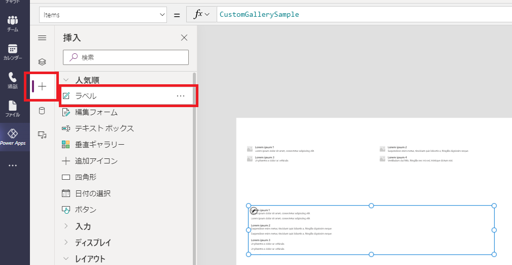Screen dimensions: 512x265
Task: Select Lorem ipsum 3 in the top gallery
Action: (x=268, y=159)
